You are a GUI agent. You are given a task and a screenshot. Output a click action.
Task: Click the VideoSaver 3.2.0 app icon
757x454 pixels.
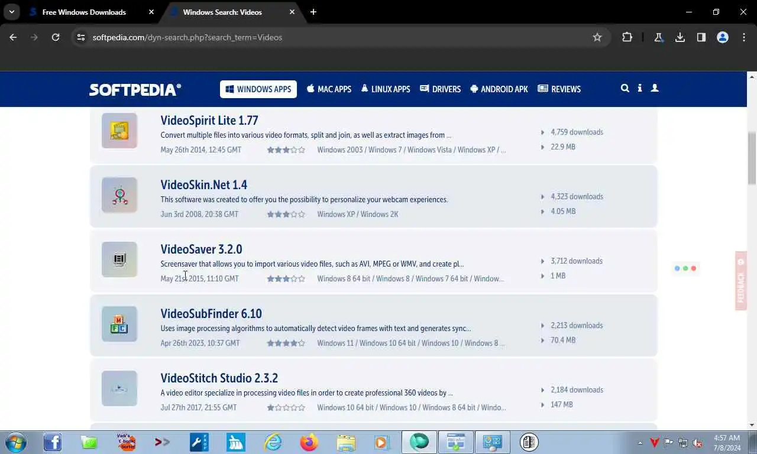(x=119, y=260)
